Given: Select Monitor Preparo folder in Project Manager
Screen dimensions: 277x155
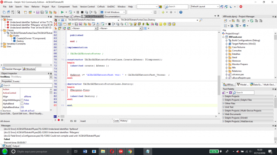Looking at the screenshot, I should [240, 64].
